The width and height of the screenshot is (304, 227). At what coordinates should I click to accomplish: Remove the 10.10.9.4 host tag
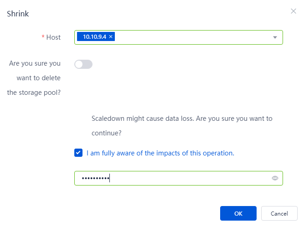111,36
